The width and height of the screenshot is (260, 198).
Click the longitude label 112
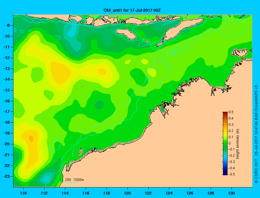[x=44, y=193]
